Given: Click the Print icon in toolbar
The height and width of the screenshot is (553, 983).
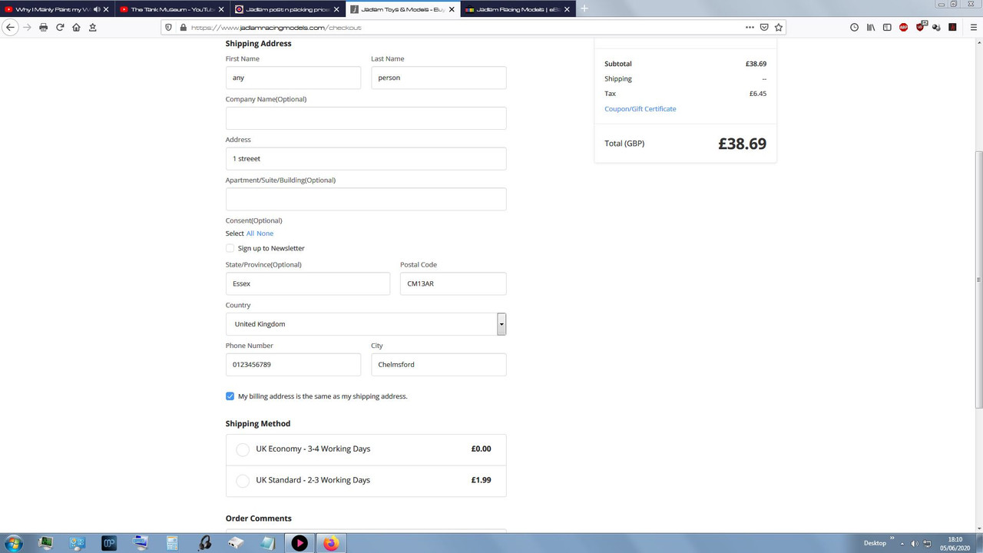Looking at the screenshot, I should pyautogui.click(x=43, y=27).
